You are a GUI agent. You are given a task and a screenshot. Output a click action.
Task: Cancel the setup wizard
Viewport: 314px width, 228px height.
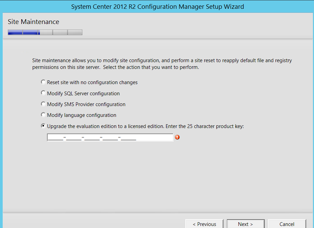[x=287, y=224]
